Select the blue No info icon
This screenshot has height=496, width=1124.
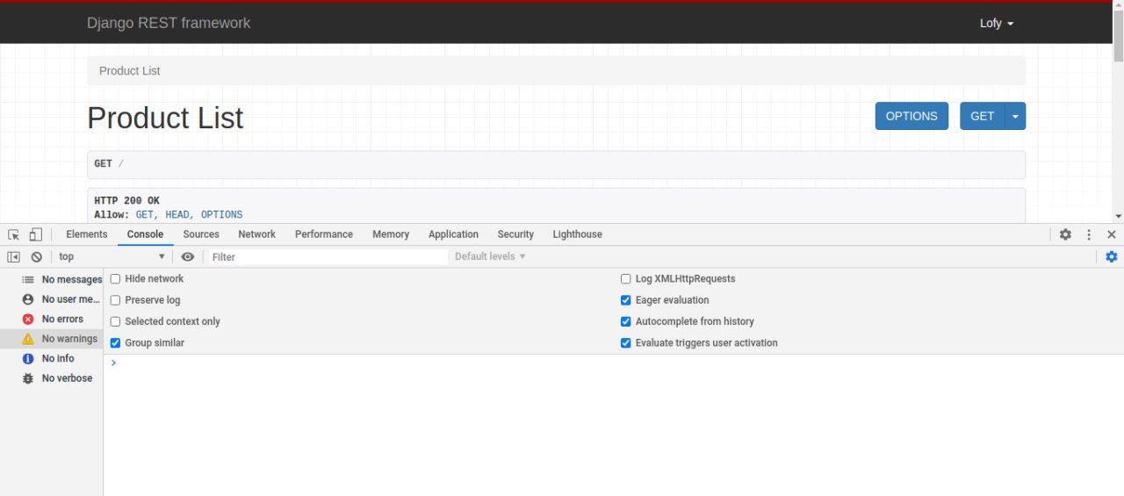tap(28, 359)
